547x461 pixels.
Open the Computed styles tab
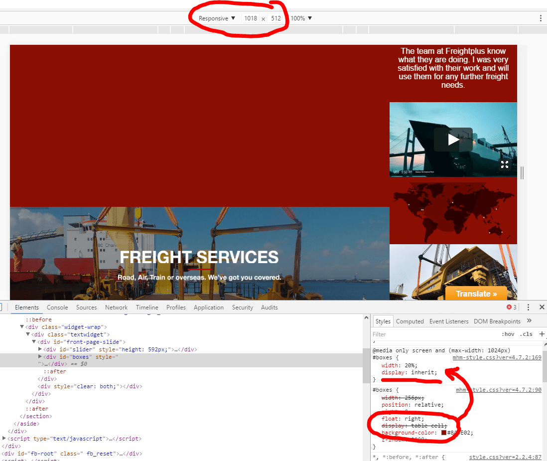410,321
